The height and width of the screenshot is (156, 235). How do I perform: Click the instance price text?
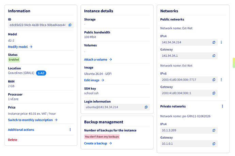32,114
